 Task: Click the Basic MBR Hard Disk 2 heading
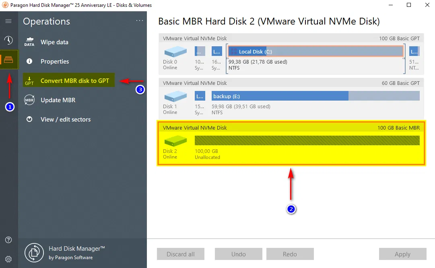[269, 21]
